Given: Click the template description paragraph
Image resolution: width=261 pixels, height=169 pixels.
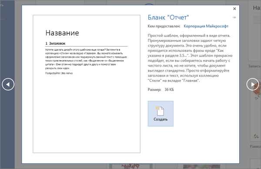Looking at the screenshot, I should pos(190,58).
